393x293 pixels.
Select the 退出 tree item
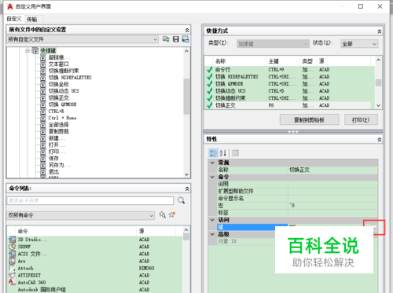(x=53, y=172)
